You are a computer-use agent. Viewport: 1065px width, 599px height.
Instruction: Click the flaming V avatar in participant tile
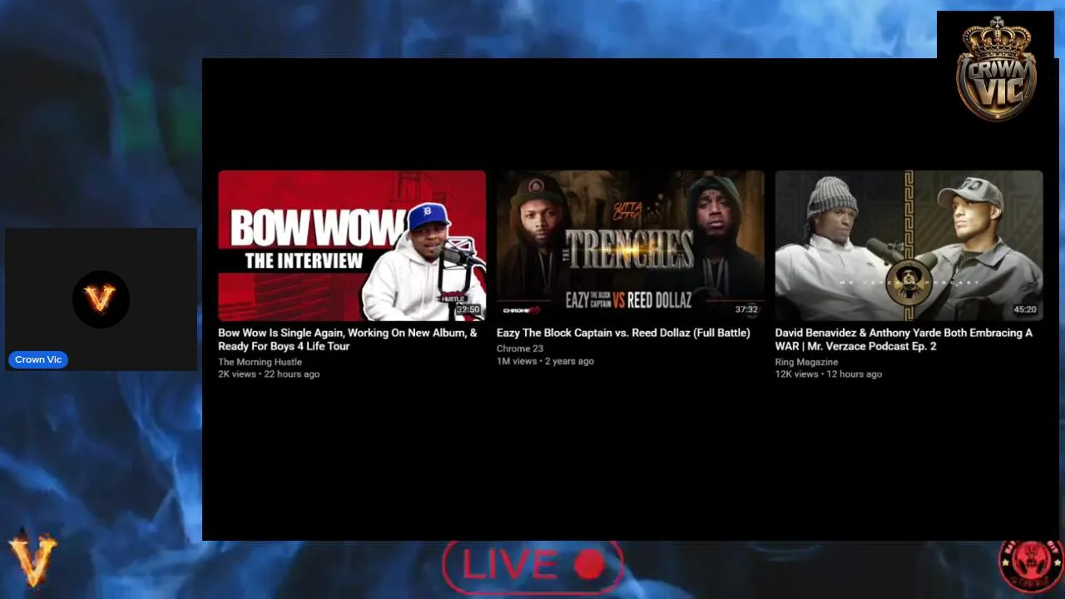pos(100,299)
